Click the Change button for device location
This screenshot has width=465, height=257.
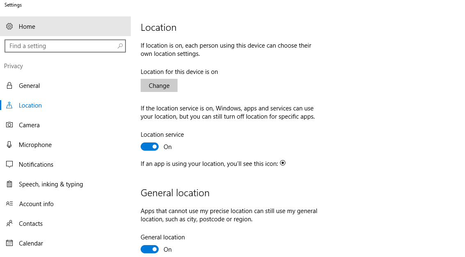point(159,85)
